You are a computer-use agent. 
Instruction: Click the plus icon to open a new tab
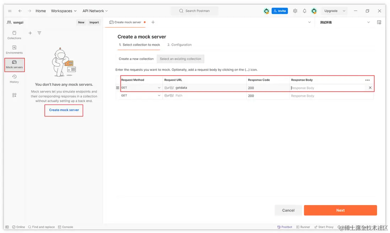point(153,22)
